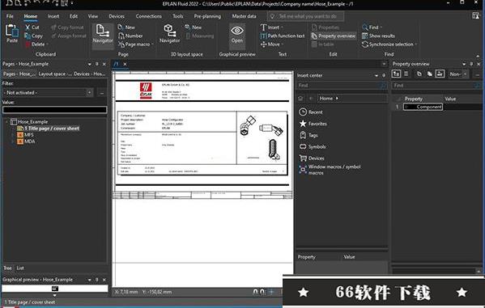Click the Paste icon in Clipboard group
Viewport: 485px width, 308px height.
pos(12,31)
